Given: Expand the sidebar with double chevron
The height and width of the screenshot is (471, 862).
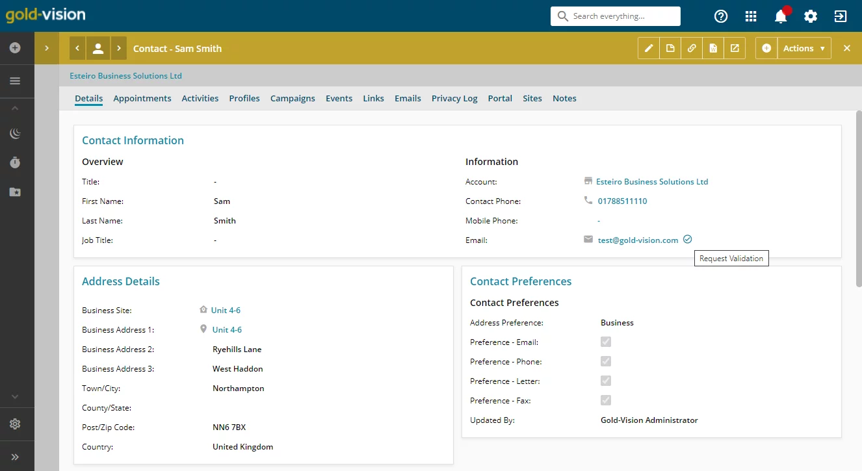Looking at the screenshot, I should tap(15, 457).
